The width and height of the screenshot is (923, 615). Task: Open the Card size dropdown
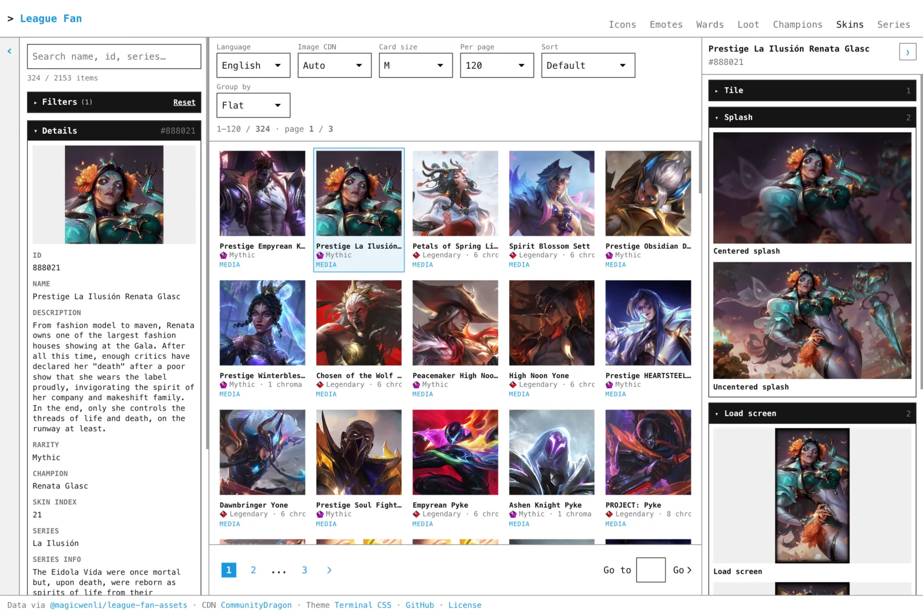416,65
